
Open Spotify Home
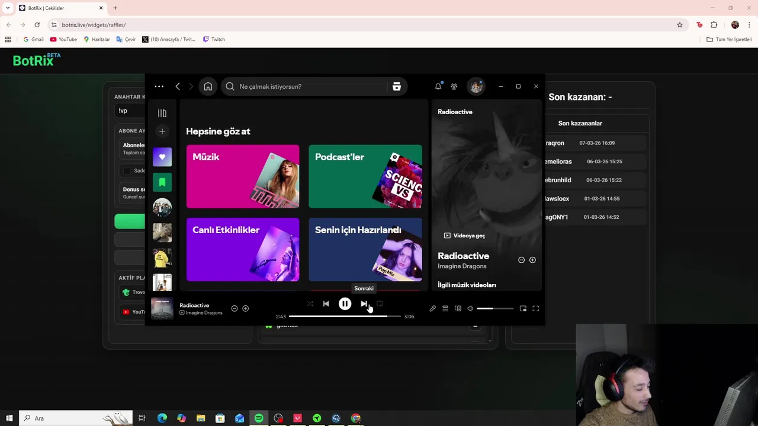208,86
